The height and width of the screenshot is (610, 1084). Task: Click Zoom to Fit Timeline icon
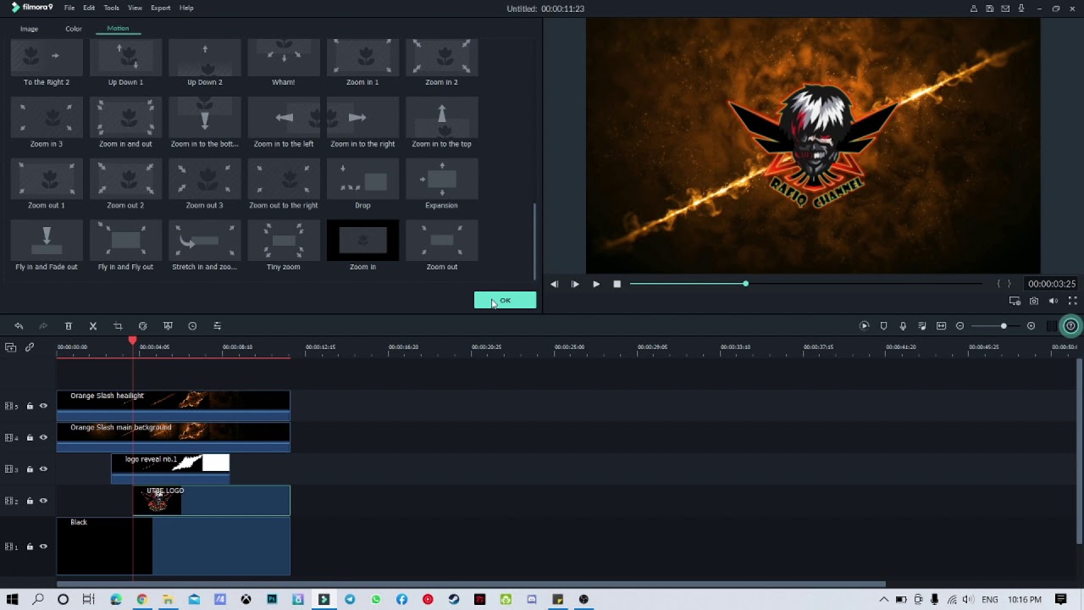941,326
